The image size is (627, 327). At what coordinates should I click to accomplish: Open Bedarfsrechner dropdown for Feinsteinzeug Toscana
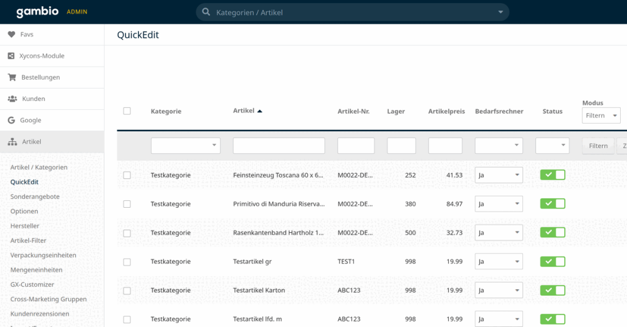click(498, 175)
